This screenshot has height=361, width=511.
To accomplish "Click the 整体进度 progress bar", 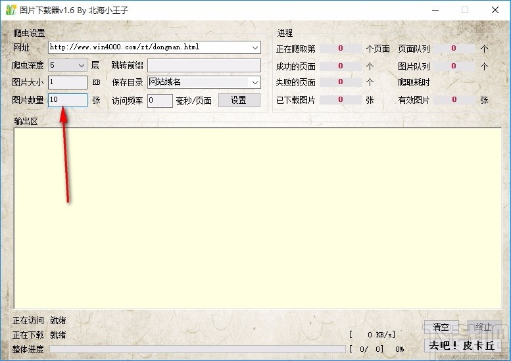I will [x=197, y=349].
